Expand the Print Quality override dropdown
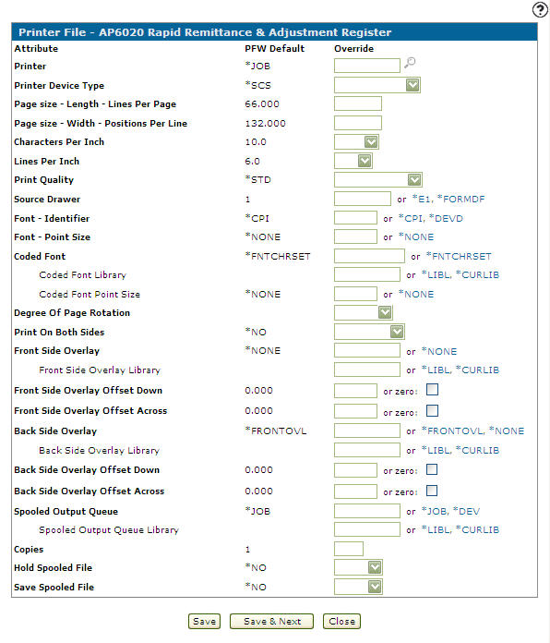This screenshot has width=550, height=643. [378, 179]
